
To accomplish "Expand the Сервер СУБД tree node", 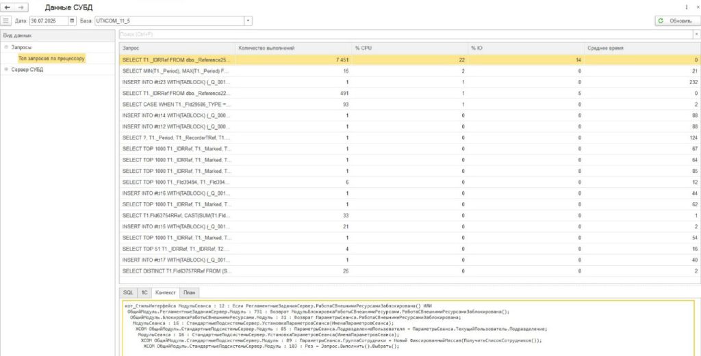I will pyautogui.click(x=6, y=69).
